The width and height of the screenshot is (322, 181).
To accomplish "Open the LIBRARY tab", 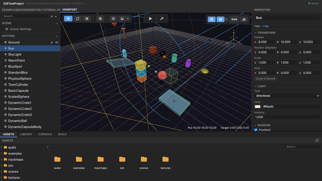I will (x=26, y=134).
